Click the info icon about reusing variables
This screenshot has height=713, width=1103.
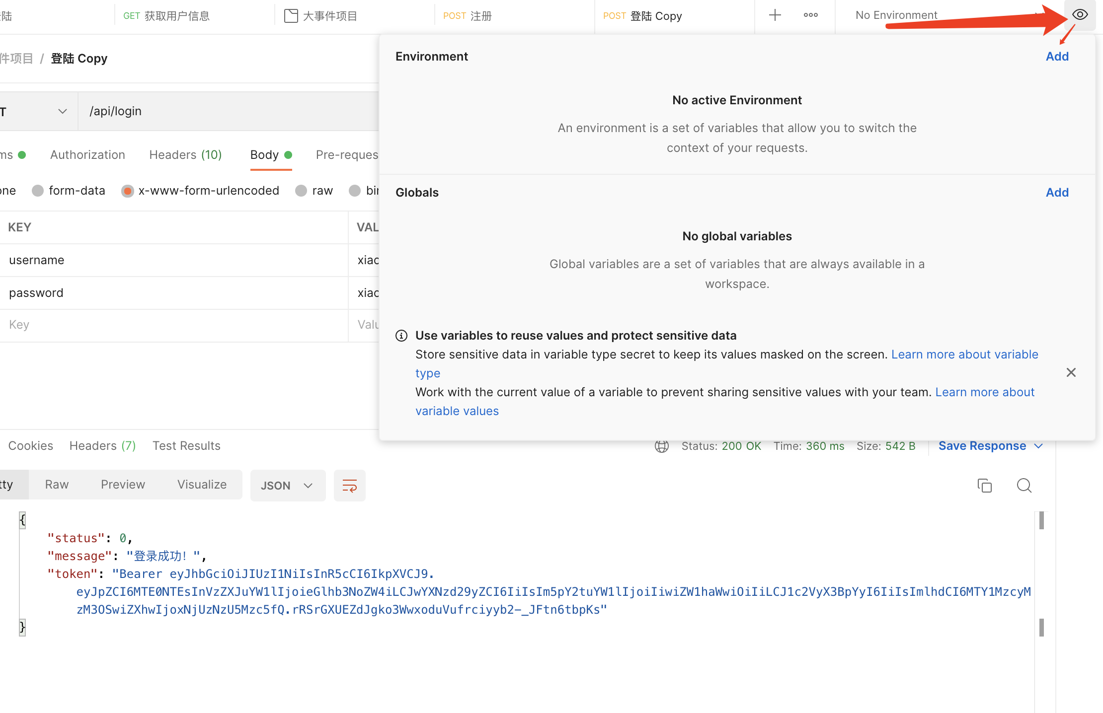401,335
